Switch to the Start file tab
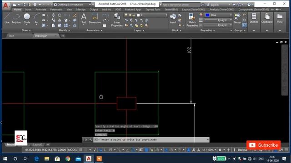The width and height of the screenshot is (291, 163). click(11, 36)
